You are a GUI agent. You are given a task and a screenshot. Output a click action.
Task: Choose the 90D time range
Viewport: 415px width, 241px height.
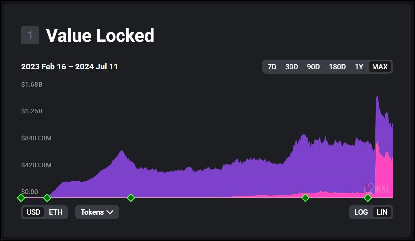click(x=313, y=67)
